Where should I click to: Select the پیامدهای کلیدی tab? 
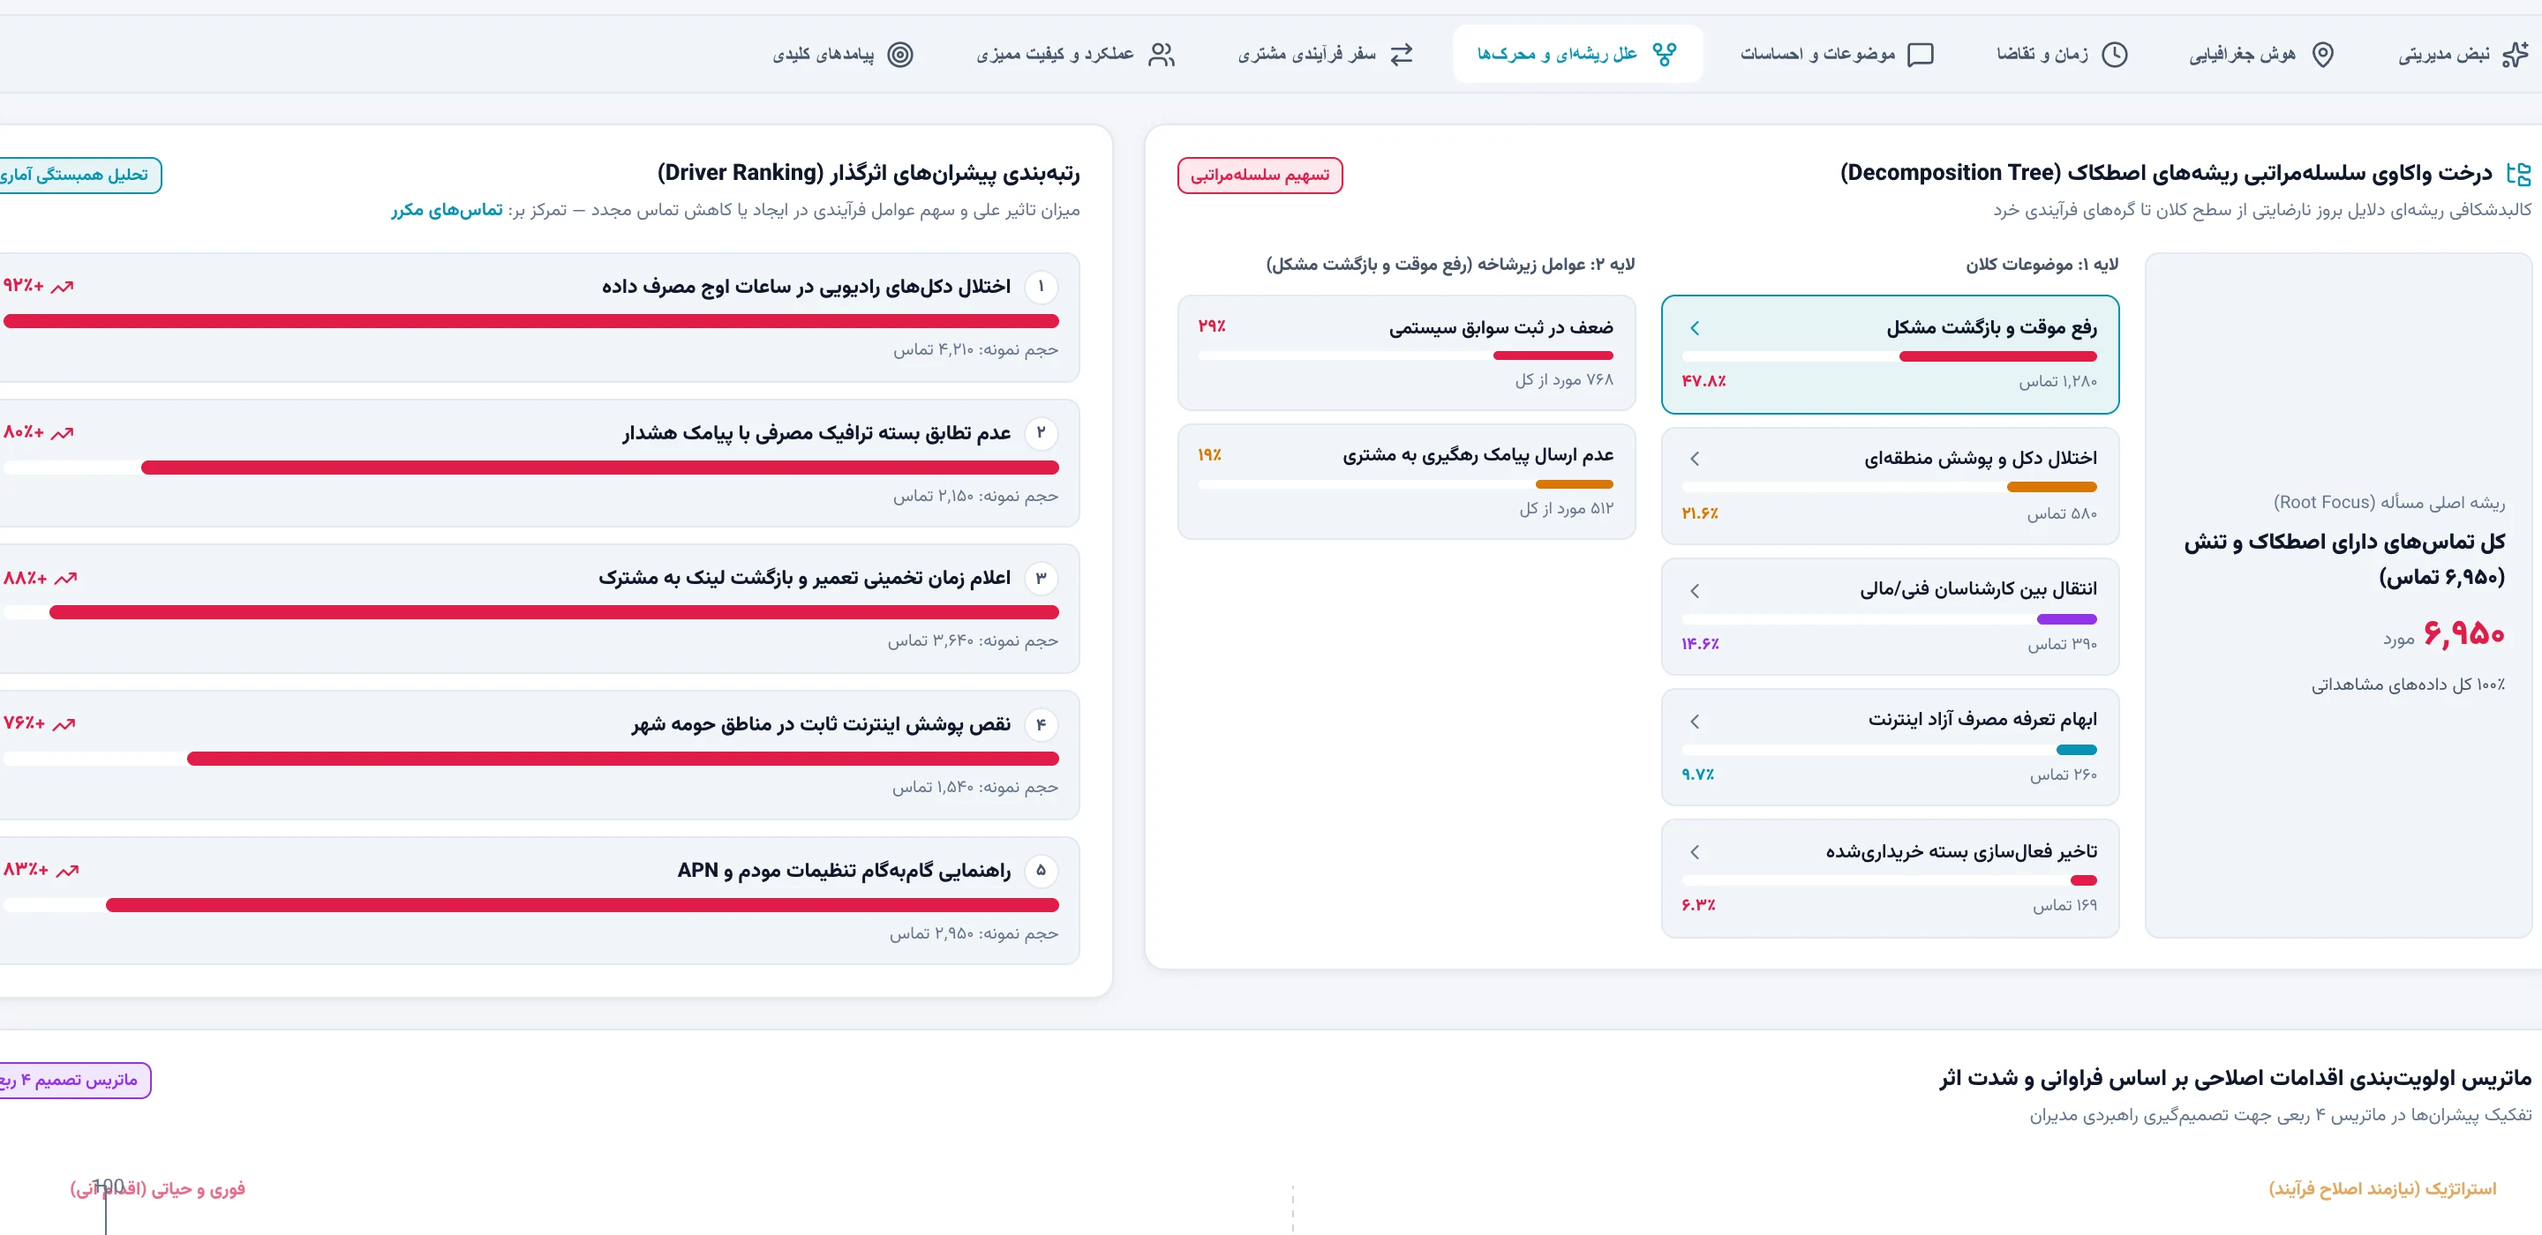click(x=843, y=55)
